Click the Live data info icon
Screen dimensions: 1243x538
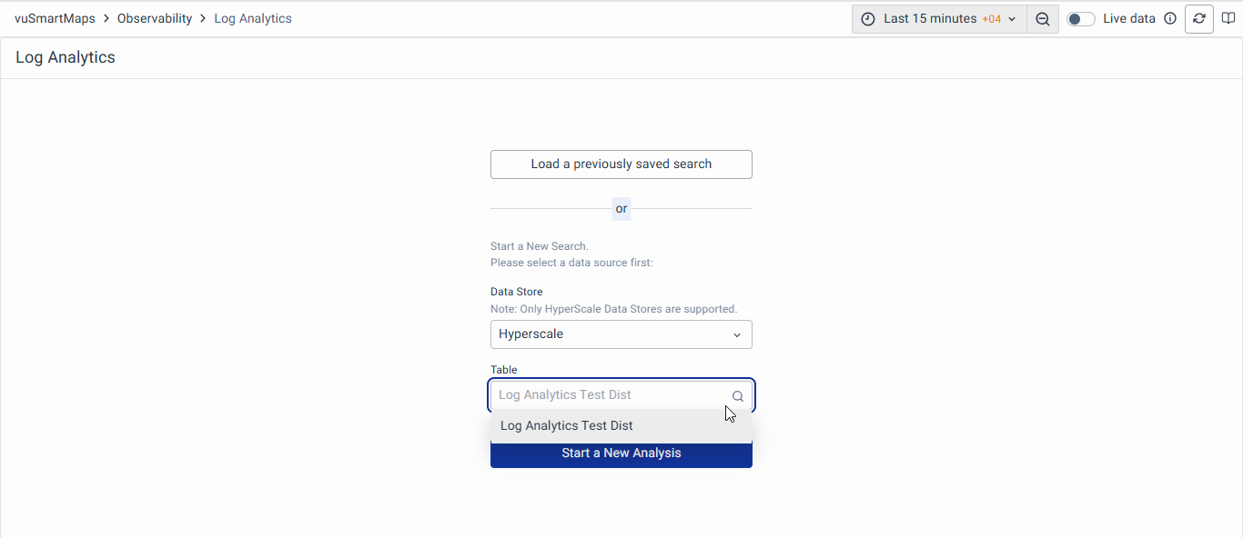(1170, 19)
